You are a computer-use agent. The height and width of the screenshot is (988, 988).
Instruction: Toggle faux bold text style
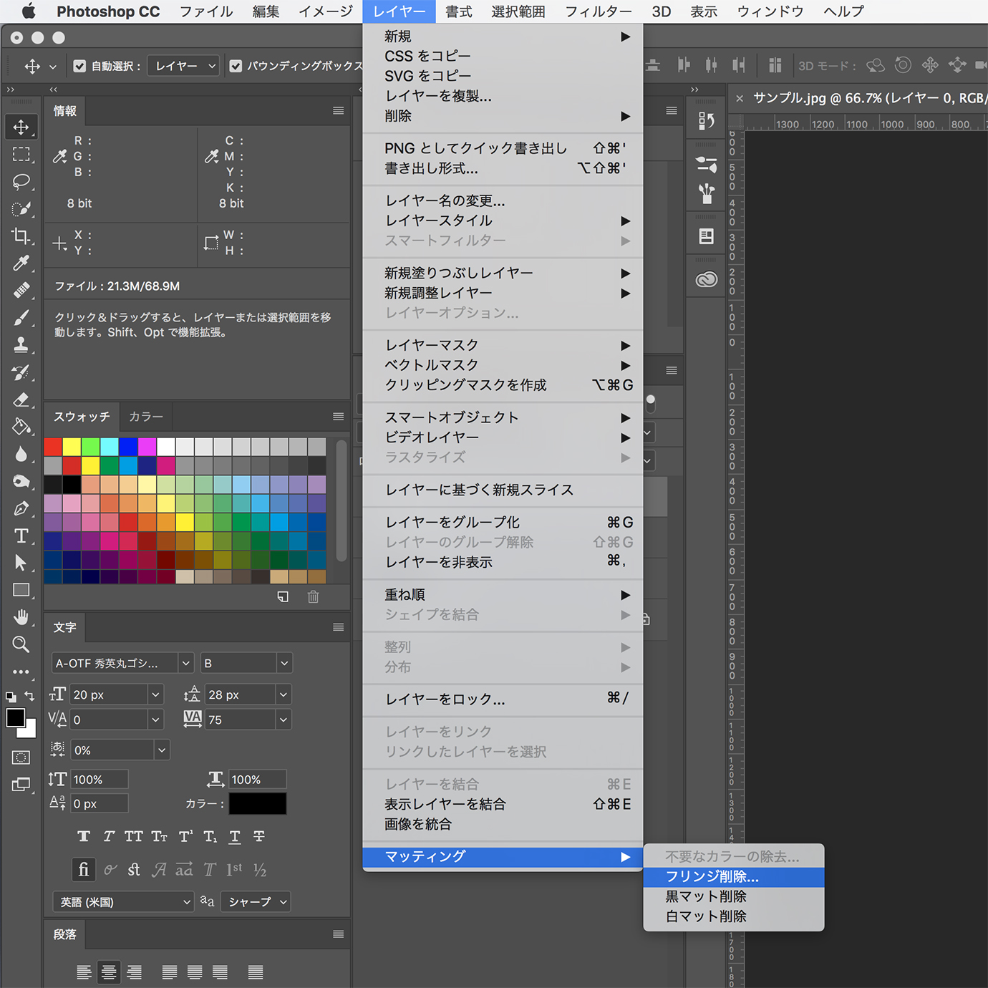click(84, 836)
